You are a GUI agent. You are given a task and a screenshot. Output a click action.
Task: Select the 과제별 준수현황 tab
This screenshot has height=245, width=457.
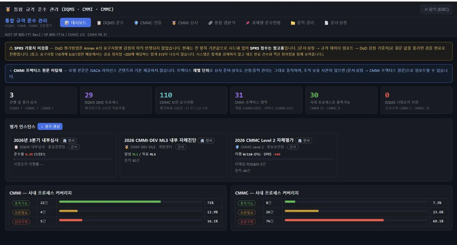(x=263, y=23)
